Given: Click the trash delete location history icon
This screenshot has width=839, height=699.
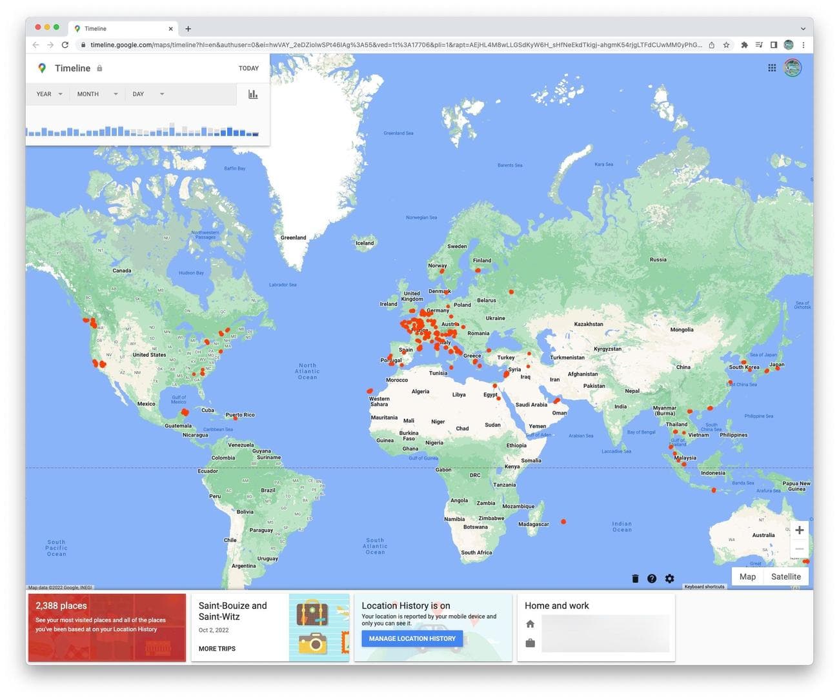Looking at the screenshot, I should click(635, 578).
